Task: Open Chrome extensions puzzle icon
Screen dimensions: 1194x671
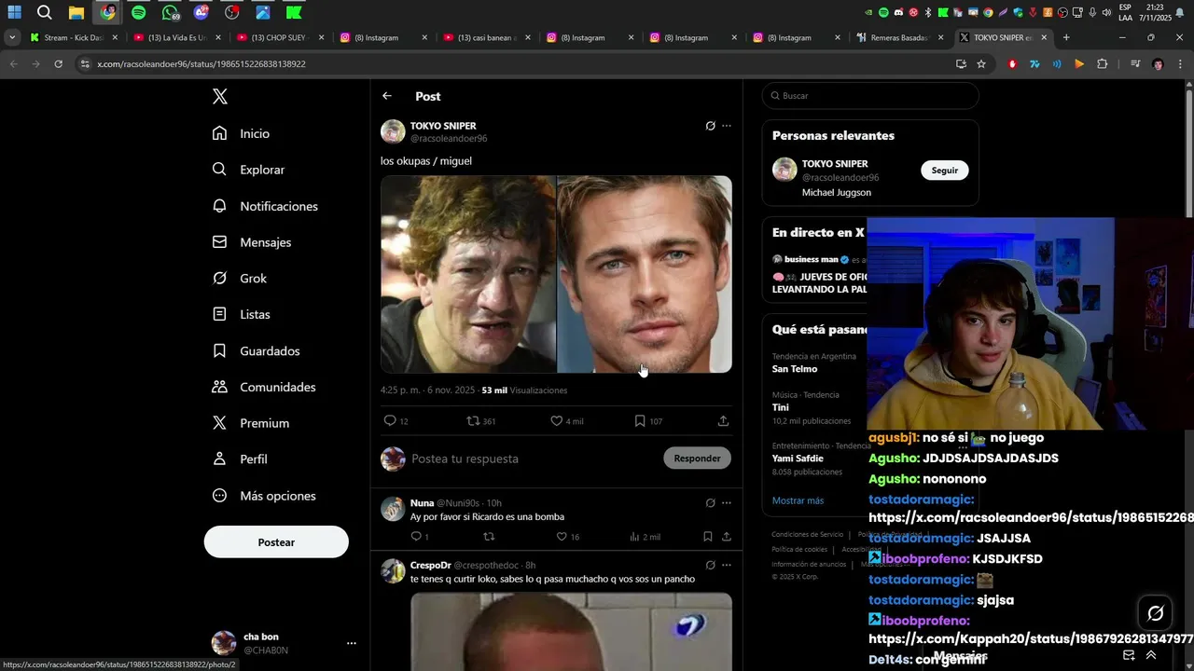Action: point(1102,64)
